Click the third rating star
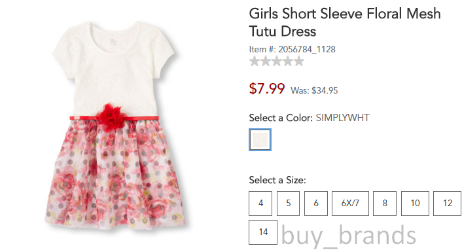 tap(277, 62)
